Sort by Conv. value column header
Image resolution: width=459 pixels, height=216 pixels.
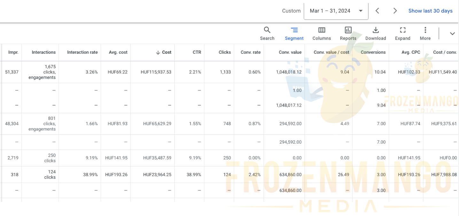coord(290,52)
